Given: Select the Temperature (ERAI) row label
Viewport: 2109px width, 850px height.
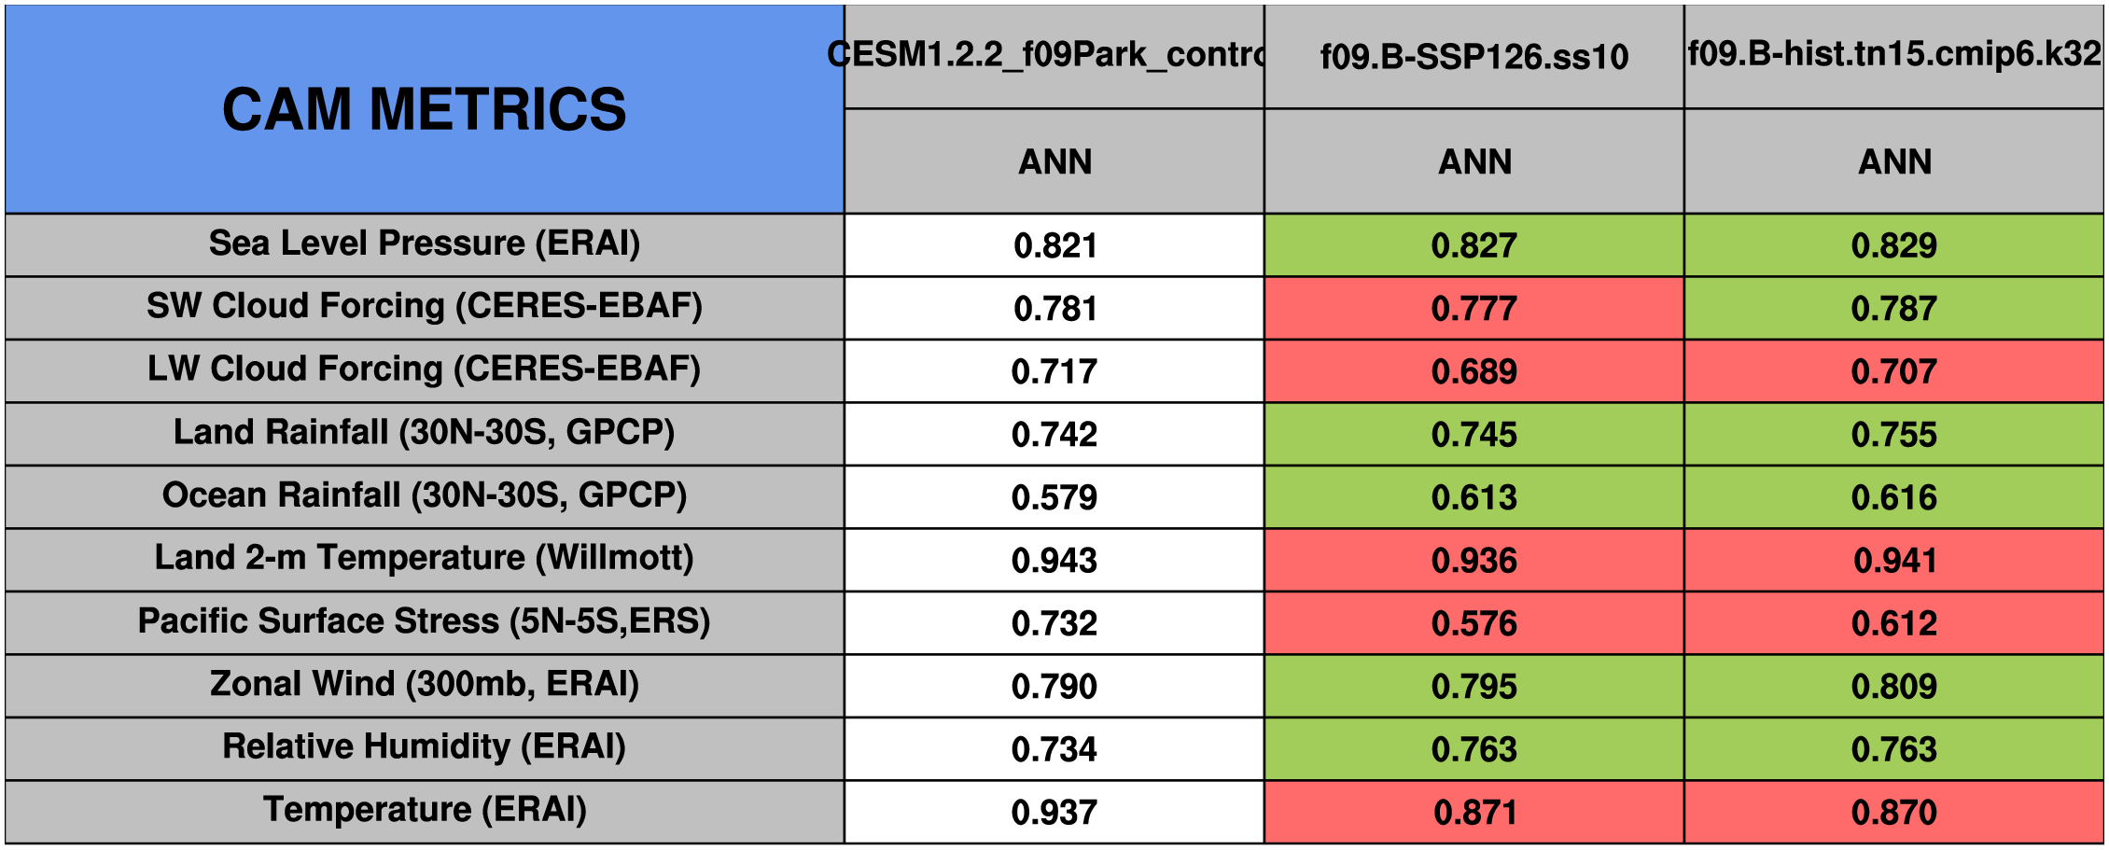Looking at the screenshot, I should (x=424, y=811).
